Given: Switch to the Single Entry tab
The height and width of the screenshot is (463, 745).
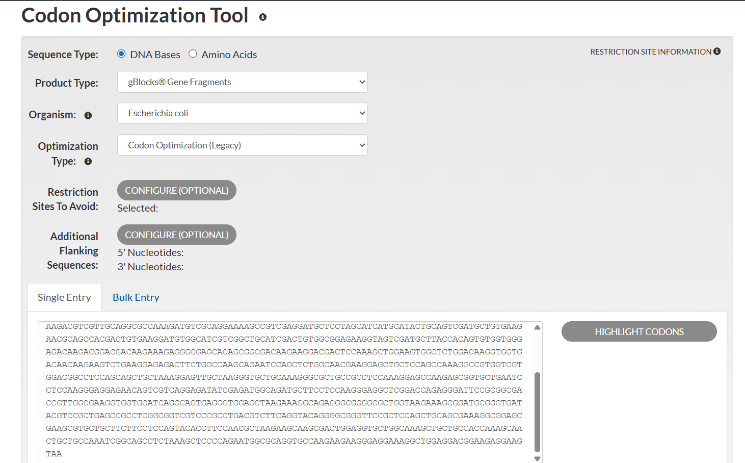Looking at the screenshot, I should (64, 297).
